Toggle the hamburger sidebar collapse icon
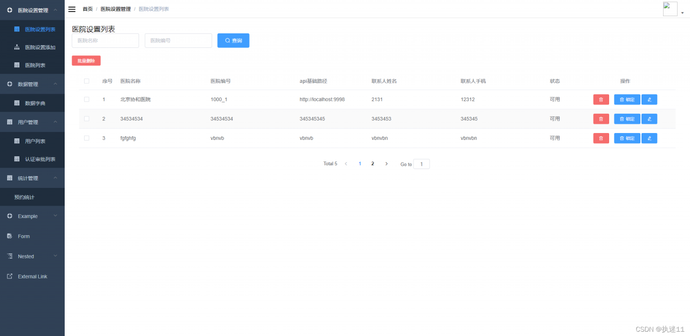690x336 pixels. tap(72, 9)
